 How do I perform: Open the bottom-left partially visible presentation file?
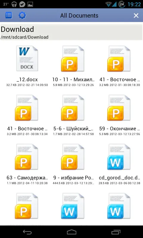pos(27,206)
